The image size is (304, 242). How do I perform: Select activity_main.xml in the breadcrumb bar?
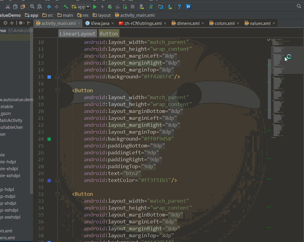click(135, 15)
